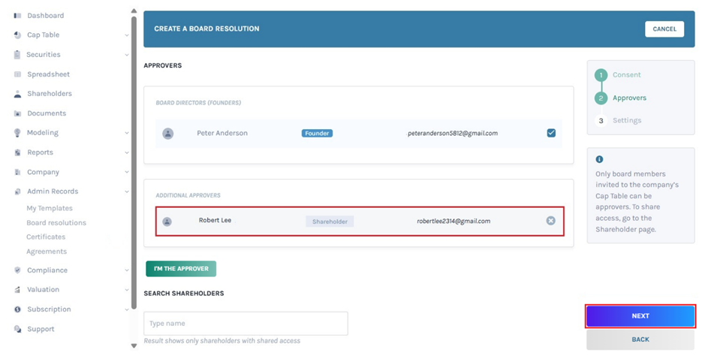Open My Templates submenu item

(50, 208)
